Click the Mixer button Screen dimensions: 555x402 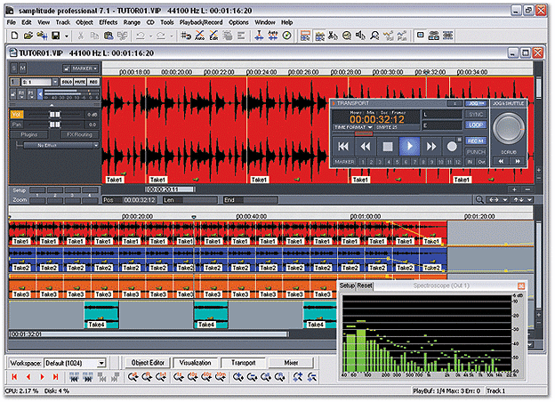(291, 363)
